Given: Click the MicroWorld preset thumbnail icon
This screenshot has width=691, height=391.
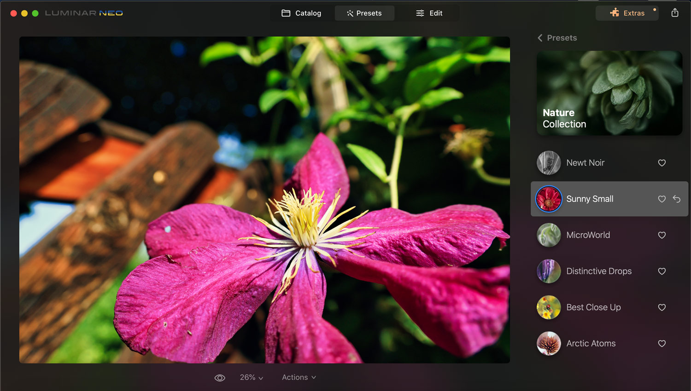Looking at the screenshot, I should (548, 235).
